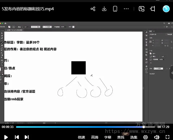This screenshot has height=140, width=173.
Task: Toggle fullscreen mode
Action: click(x=167, y=137)
